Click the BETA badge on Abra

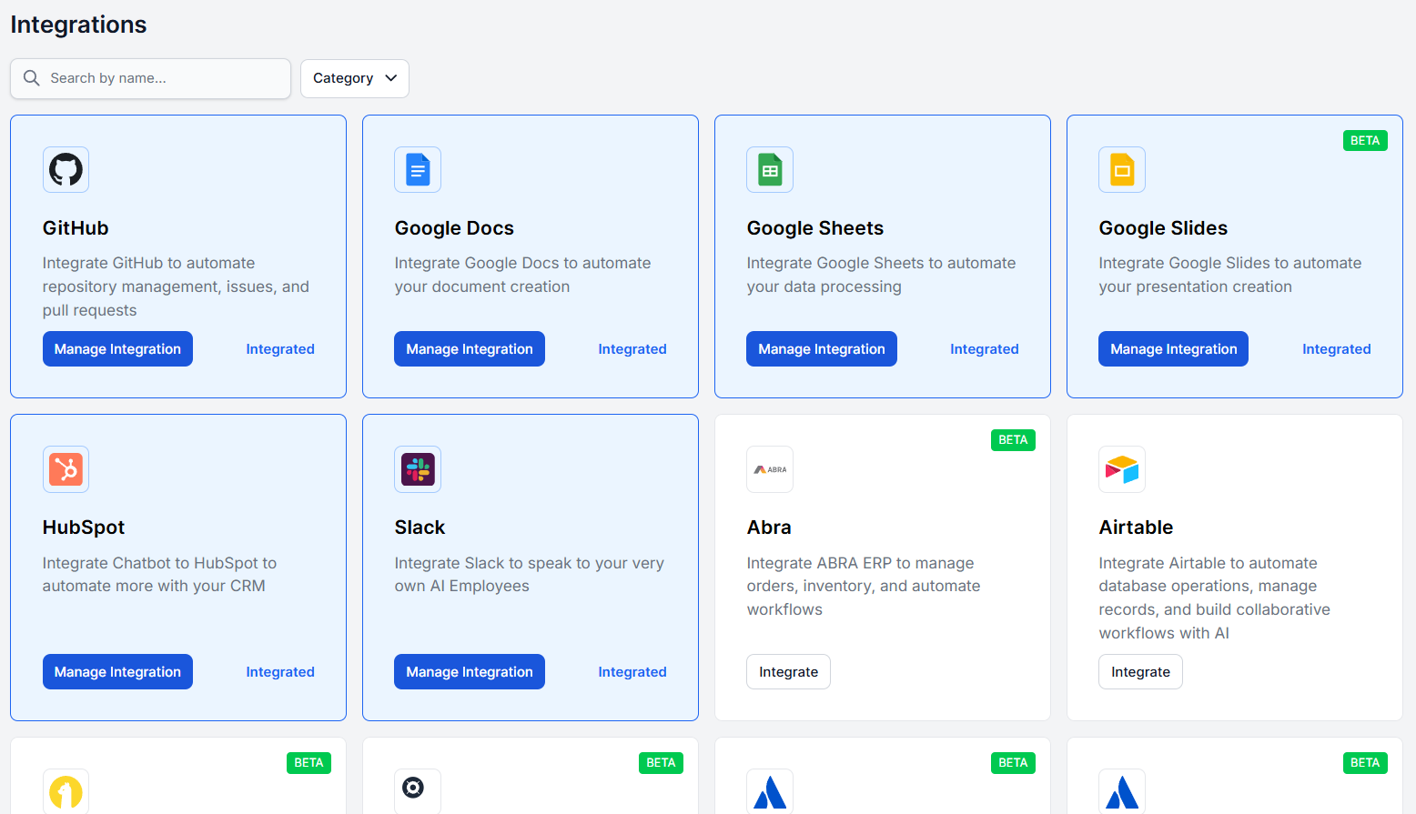point(1013,439)
